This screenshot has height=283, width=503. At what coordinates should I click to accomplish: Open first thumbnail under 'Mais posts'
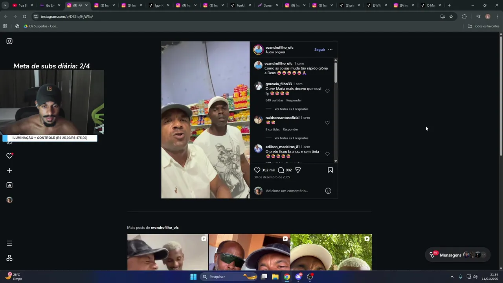coord(167,252)
